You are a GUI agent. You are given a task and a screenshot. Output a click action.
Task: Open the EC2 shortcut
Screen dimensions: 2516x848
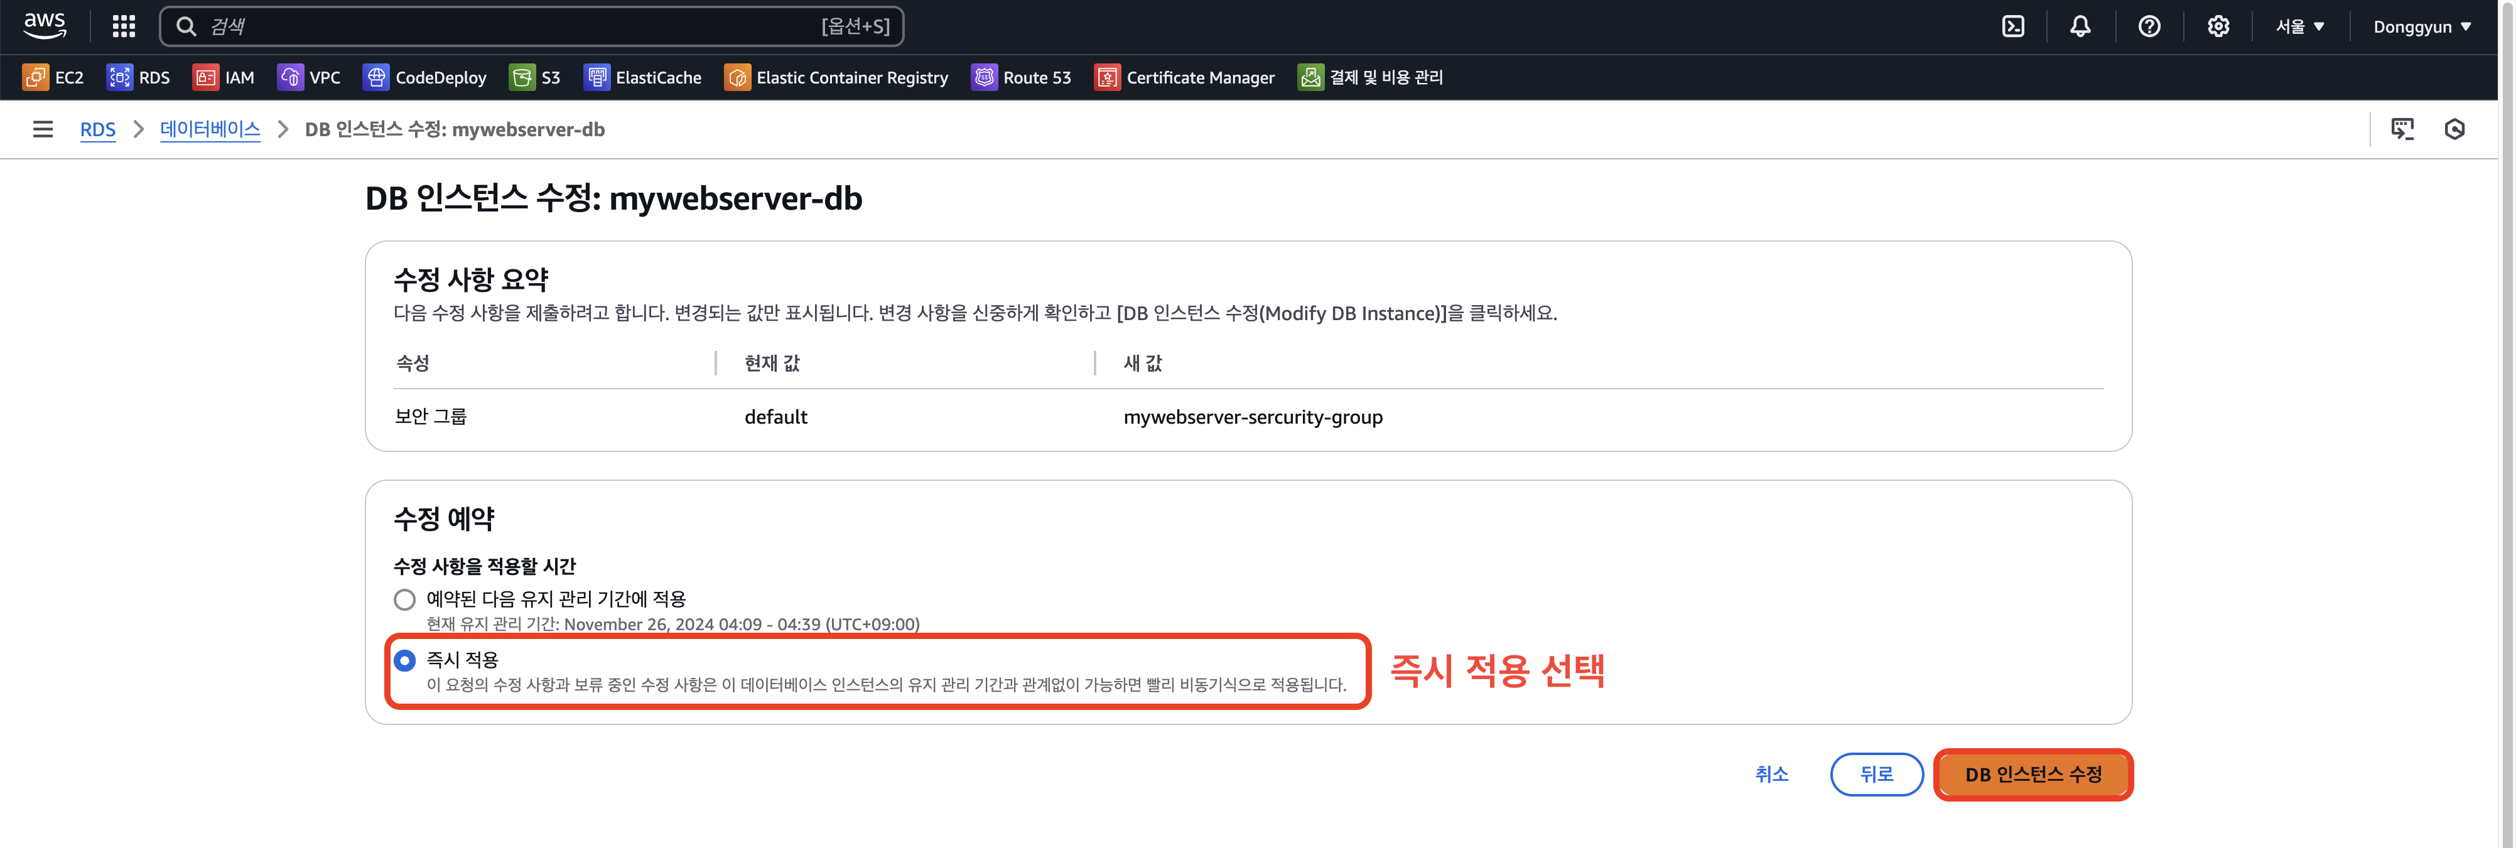pos(54,77)
